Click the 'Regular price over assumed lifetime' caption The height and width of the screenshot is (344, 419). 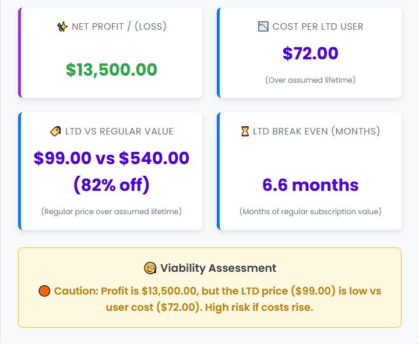[111, 211]
